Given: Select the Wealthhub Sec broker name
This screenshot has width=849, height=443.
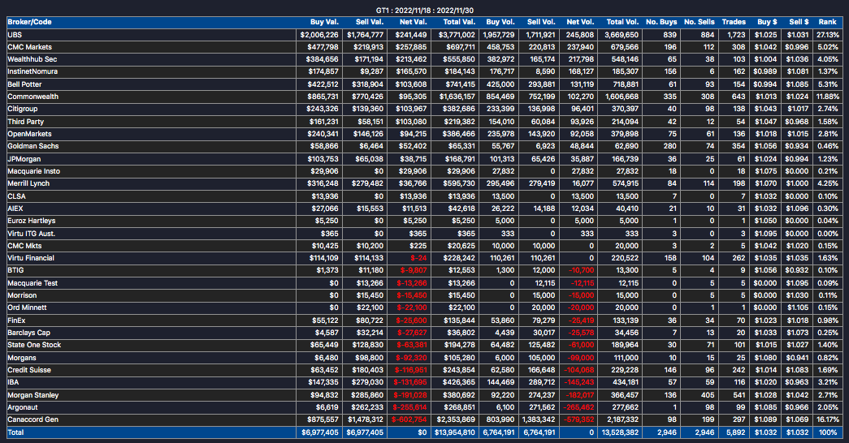Looking at the screenshot, I should [x=32, y=59].
